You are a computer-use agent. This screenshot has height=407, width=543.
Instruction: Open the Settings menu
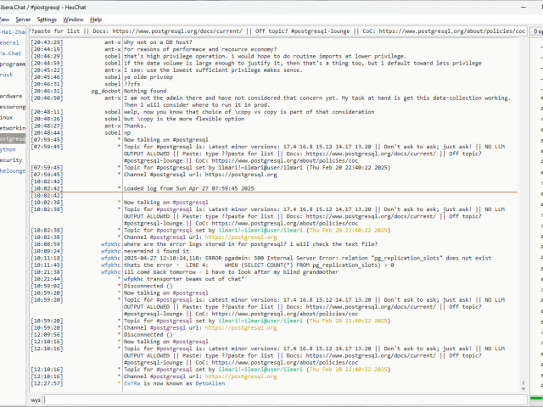click(x=48, y=19)
